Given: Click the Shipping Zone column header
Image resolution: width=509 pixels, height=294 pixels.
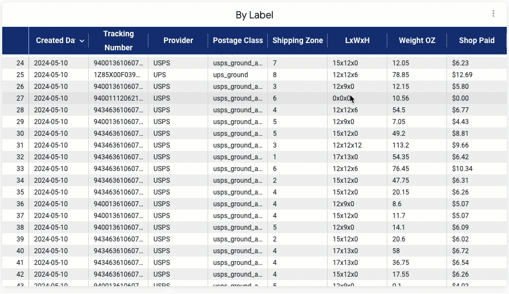Looking at the screenshot, I should (297, 41).
